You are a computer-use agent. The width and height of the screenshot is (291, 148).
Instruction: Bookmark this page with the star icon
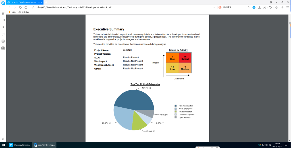tap(33, 7)
